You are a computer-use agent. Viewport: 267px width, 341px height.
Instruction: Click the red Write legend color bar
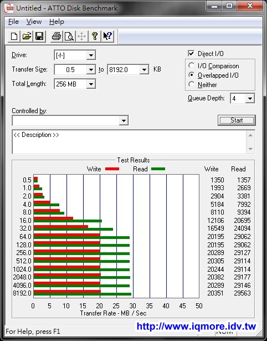tap(112, 169)
